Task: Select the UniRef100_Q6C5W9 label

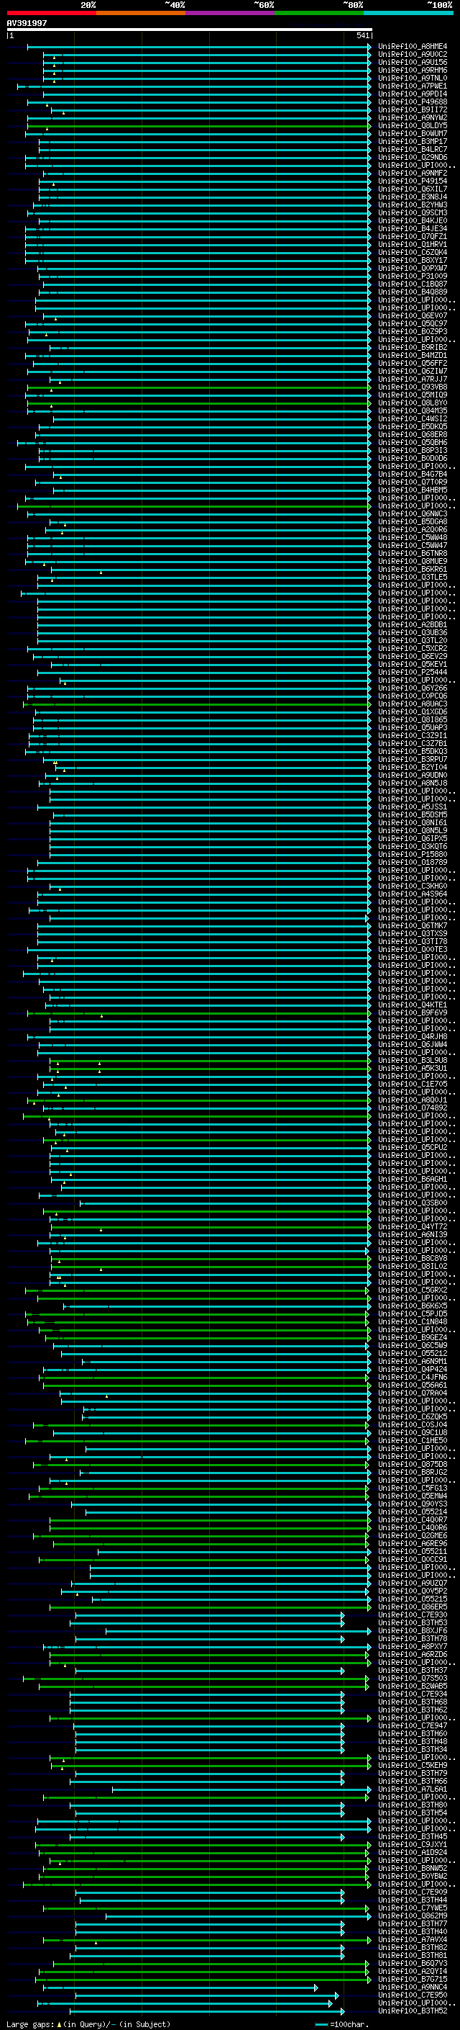Action: (x=413, y=1345)
